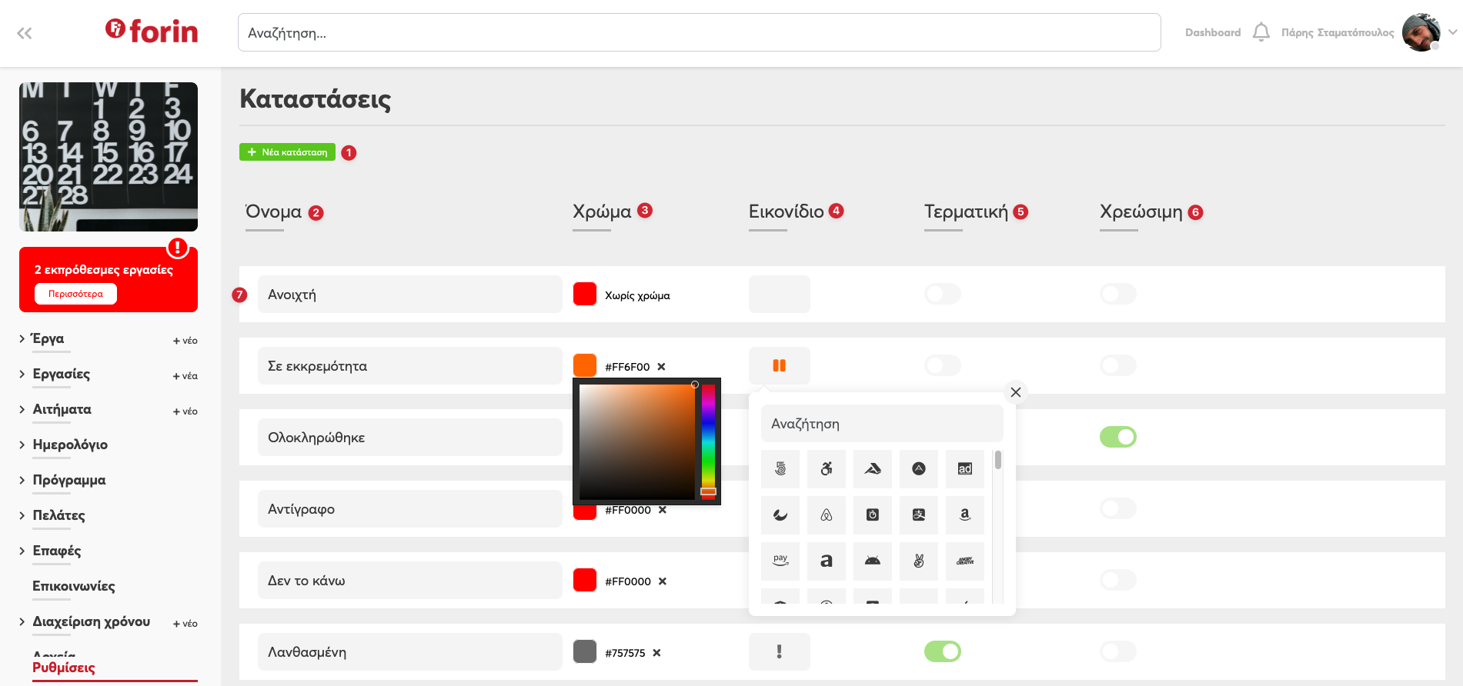Choose the Android robot icon
1463x686 pixels.
[x=872, y=561]
